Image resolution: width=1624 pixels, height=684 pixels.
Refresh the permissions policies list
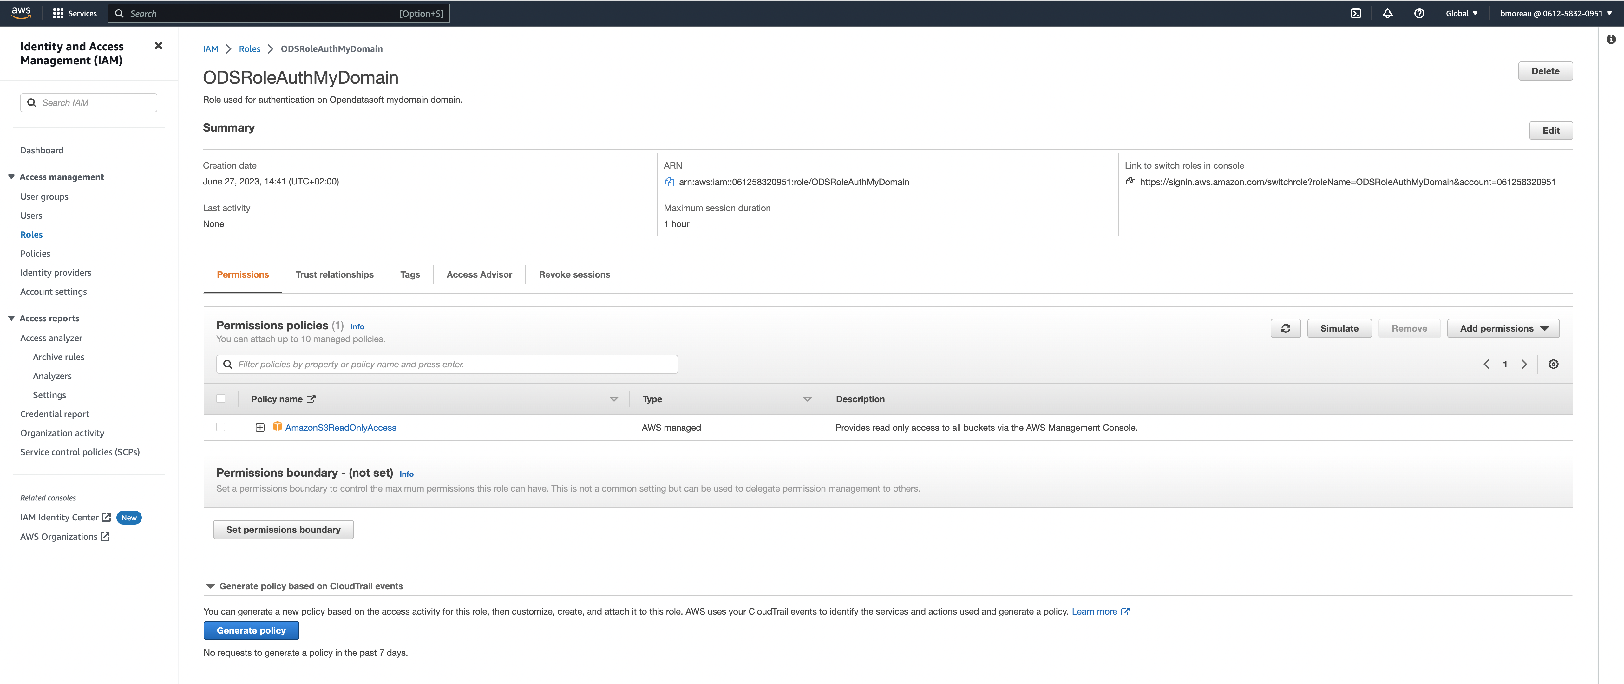coord(1286,328)
